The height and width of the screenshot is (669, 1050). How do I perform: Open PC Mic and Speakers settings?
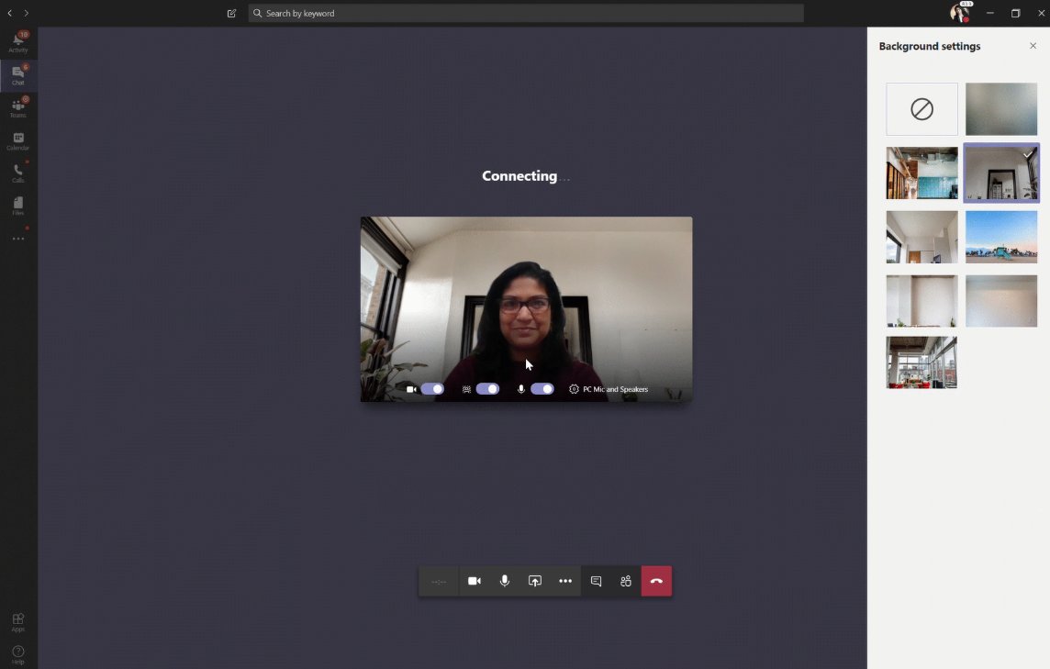(x=608, y=389)
